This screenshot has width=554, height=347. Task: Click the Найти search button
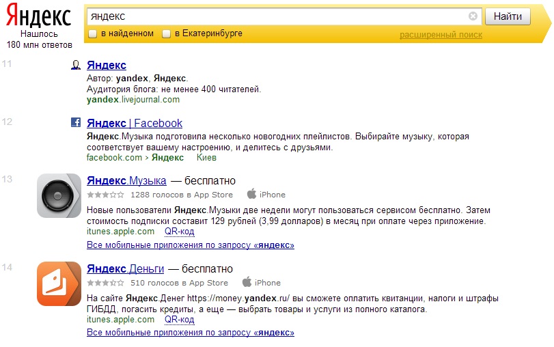click(x=508, y=16)
